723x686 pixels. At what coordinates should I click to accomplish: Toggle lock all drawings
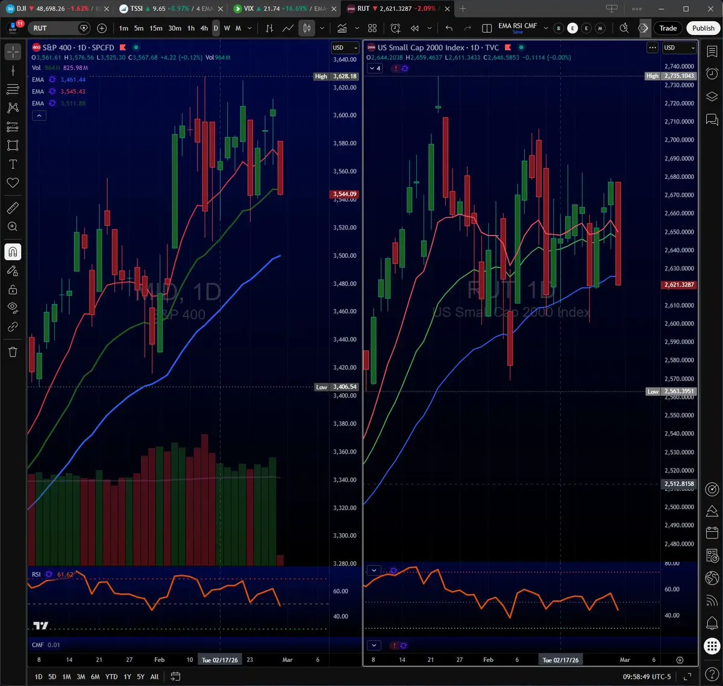coord(13,289)
